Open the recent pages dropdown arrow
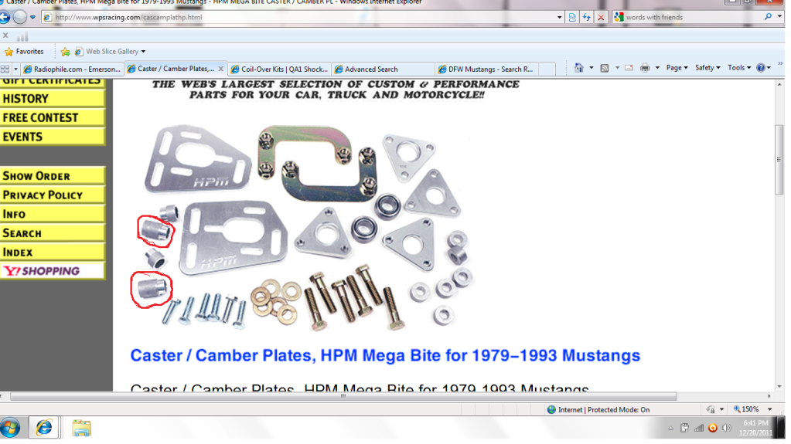This screenshot has width=791, height=444. pos(32,17)
